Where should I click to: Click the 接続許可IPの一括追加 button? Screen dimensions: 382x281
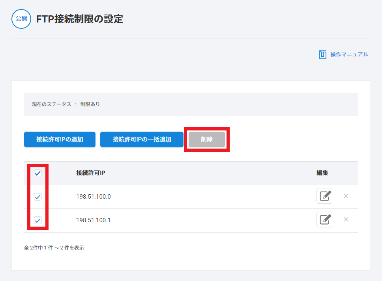(142, 140)
